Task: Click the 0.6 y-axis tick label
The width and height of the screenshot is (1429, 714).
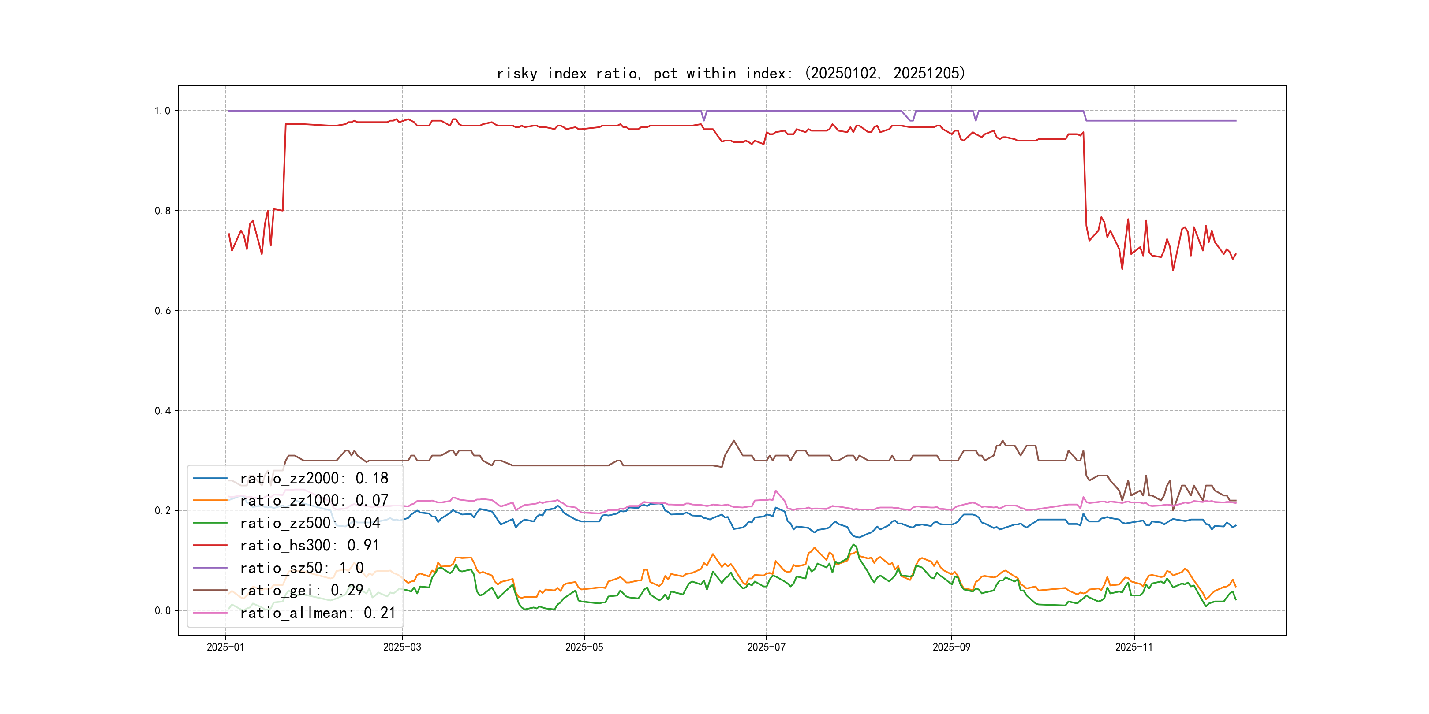Action: pos(163,311)
